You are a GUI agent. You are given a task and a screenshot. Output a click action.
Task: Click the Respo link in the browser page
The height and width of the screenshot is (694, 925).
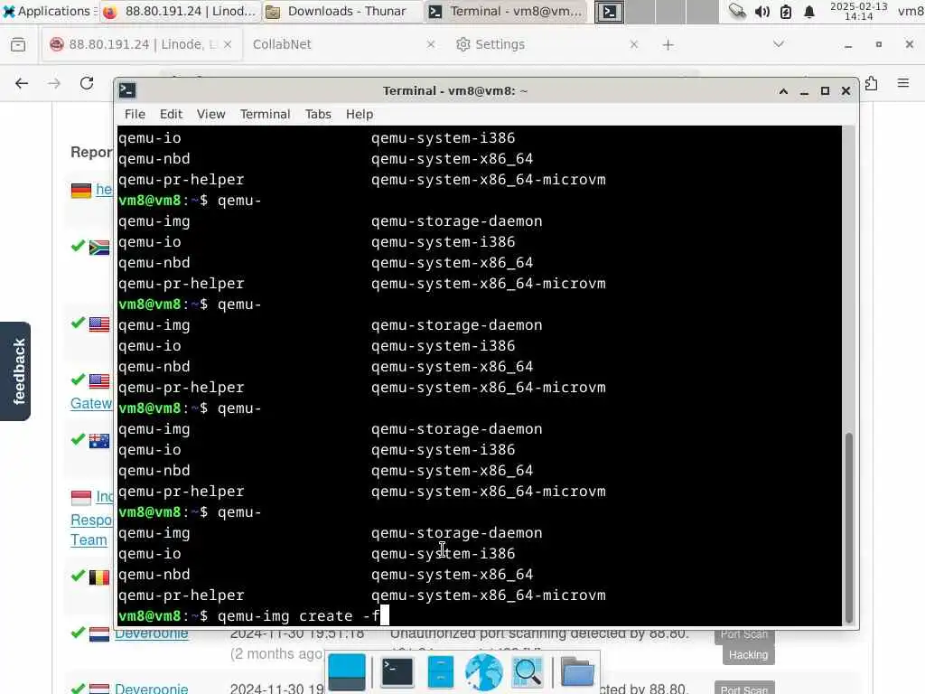coord(91,520)
